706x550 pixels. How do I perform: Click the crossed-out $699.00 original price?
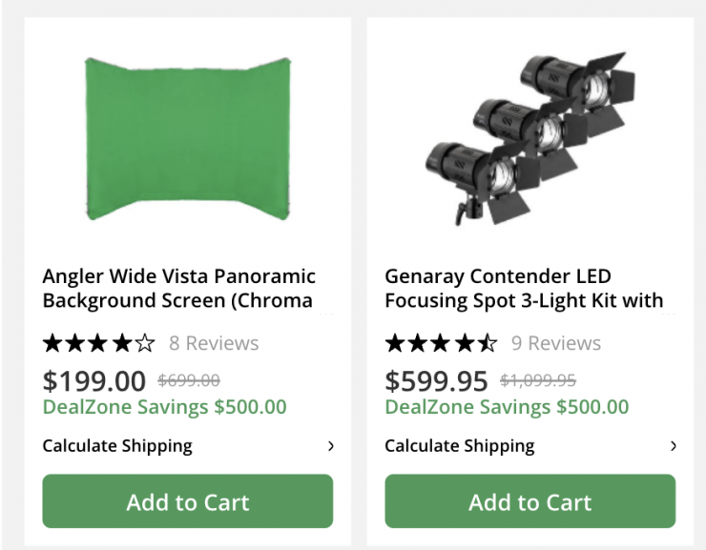(x=189, y=381)
